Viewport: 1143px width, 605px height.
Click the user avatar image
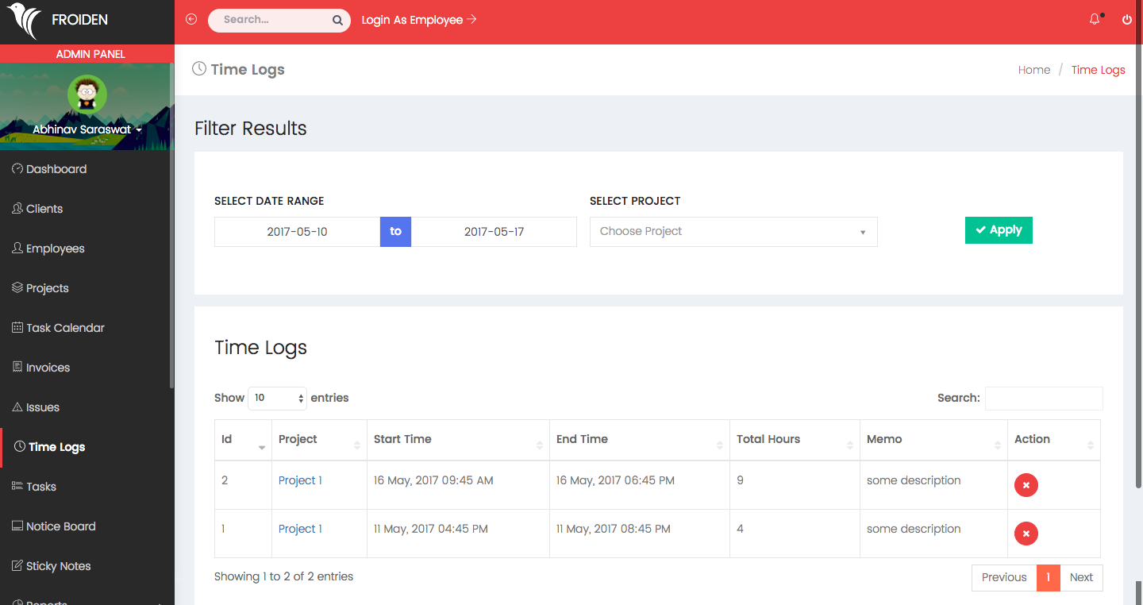(x=87, y=94)
